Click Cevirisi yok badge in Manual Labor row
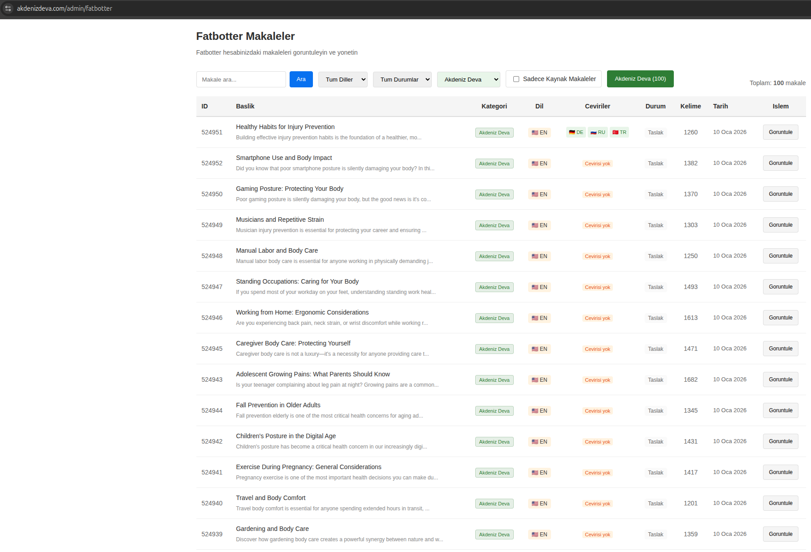This screenshot has height=552, width=811. click(x=598, y=256)
